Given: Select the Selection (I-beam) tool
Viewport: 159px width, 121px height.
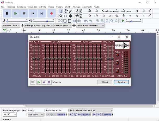Looking at the screenshot, I should 61,11.
